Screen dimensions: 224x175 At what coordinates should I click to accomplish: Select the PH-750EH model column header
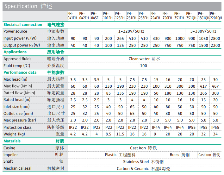click(168, 16)
